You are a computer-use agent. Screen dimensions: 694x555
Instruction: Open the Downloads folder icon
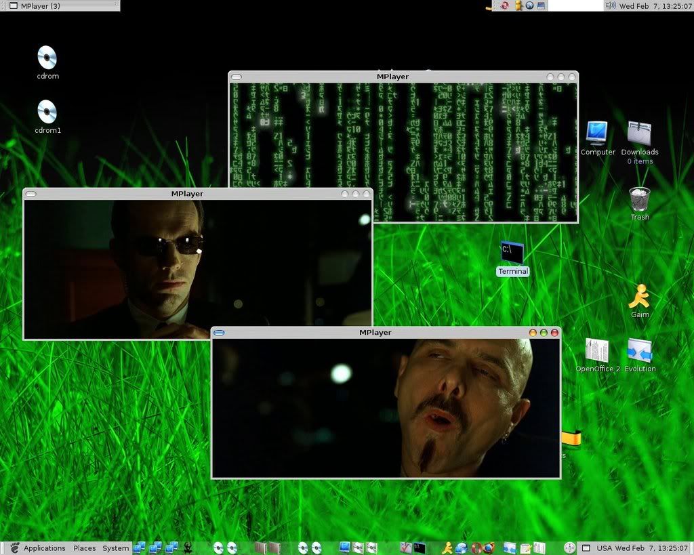click(x=640, y=133)
